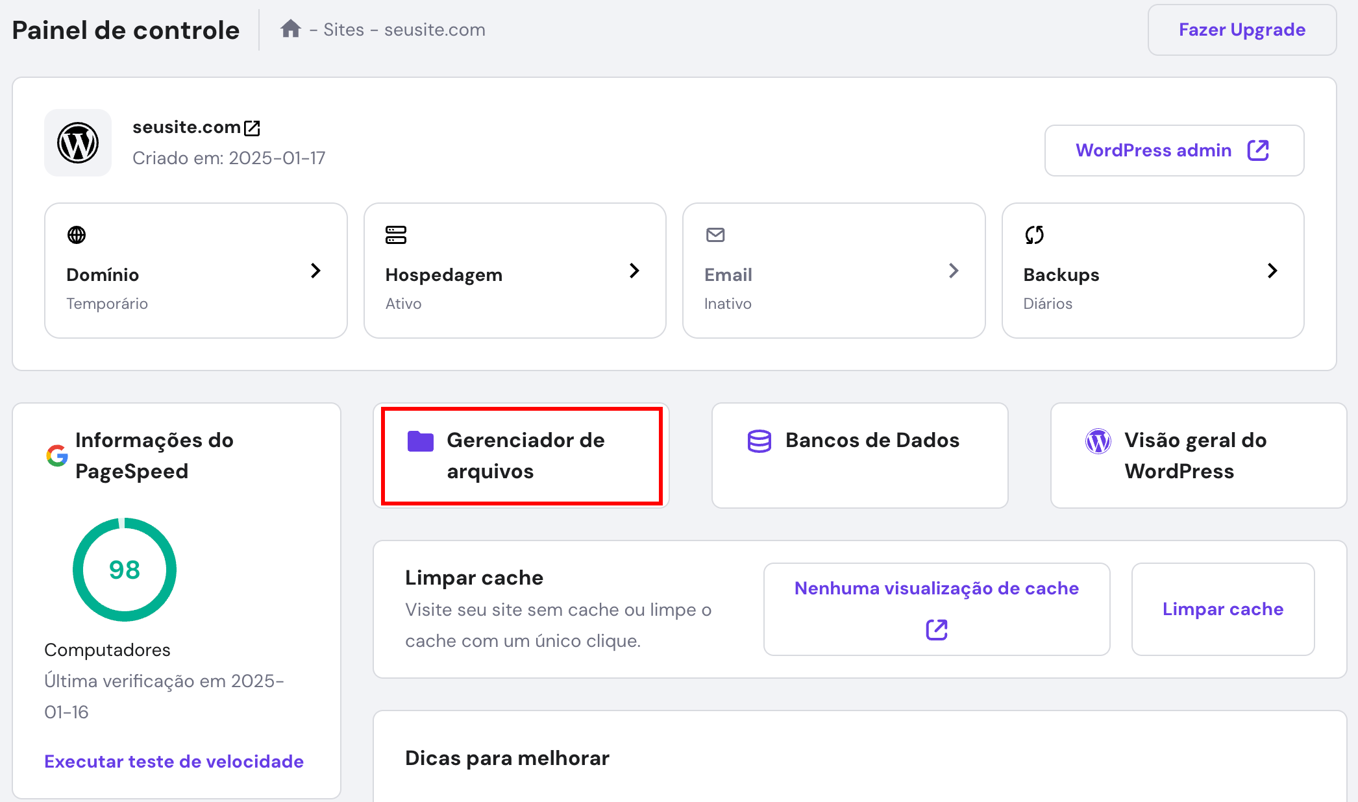
Task: Click the WordPress site logo icon
Action: [77, 143]
